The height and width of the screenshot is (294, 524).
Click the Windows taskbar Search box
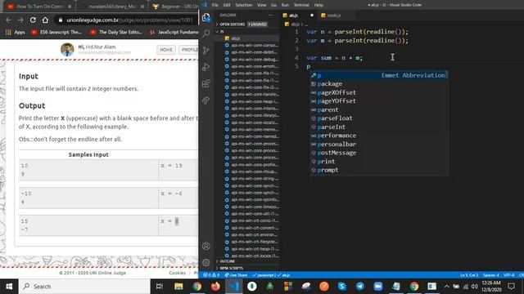point(84,287)
